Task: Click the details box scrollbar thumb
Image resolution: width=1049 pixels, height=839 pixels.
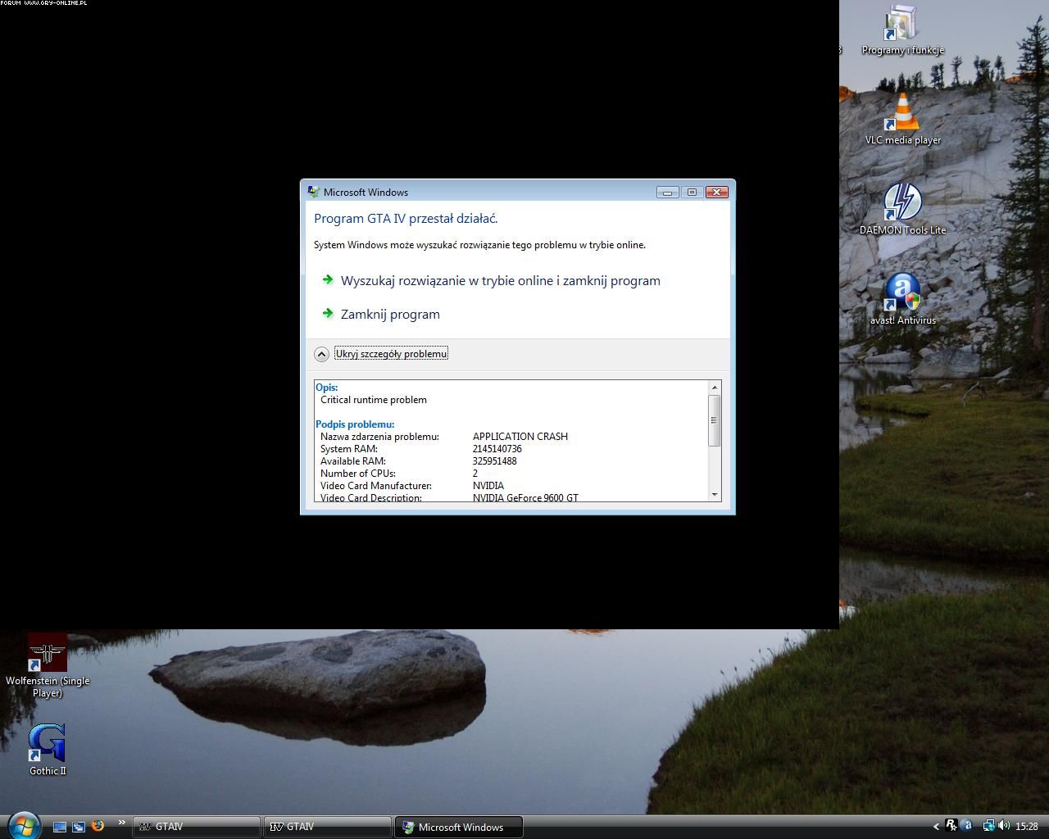Action: (x=715, y=420)
